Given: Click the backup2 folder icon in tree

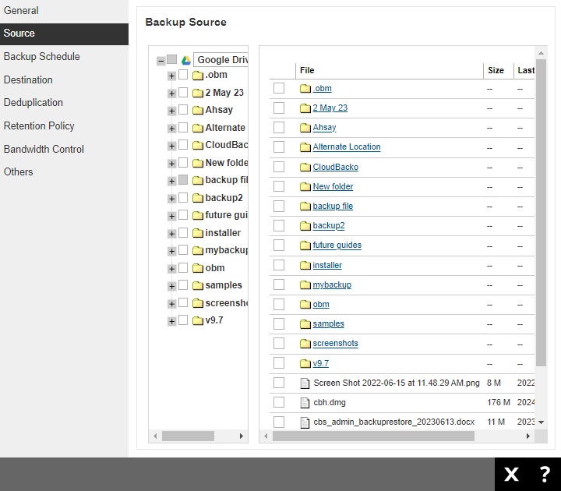Looking at the screenshot, I should pyautogui.click(x=197, y=198).
